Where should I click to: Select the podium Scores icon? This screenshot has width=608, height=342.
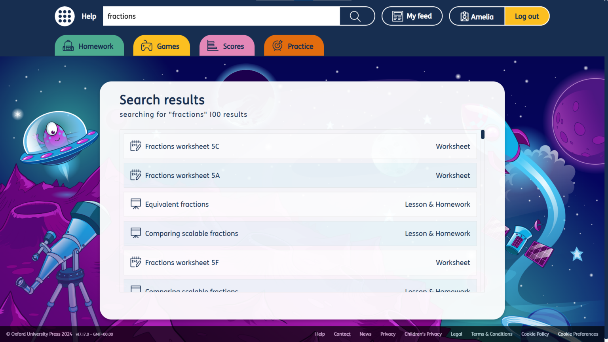(212, 46)
